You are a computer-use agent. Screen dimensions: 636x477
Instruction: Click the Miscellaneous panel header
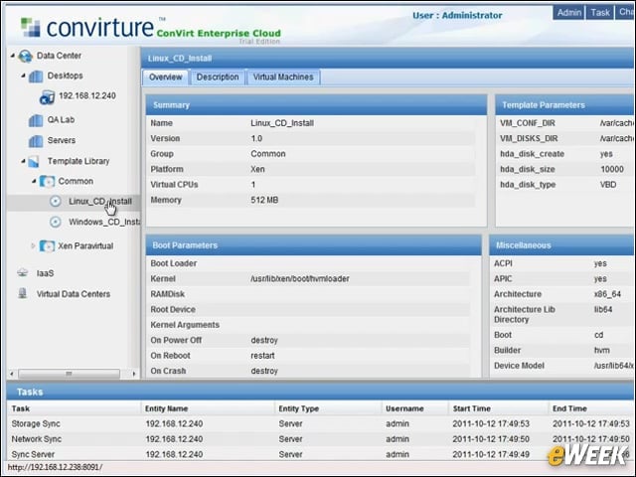(x=562, y=245)
